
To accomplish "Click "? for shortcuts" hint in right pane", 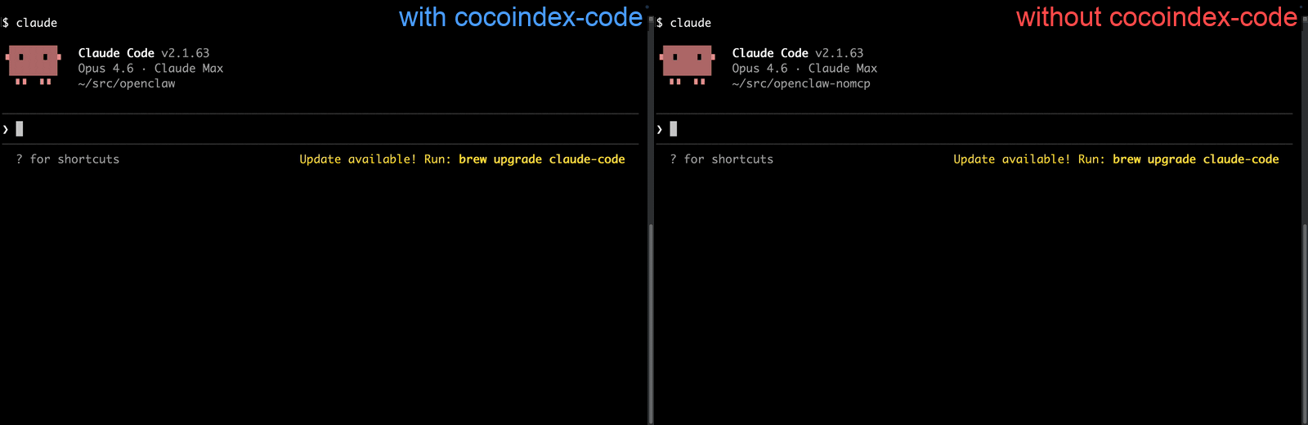I will click(x=722, y=159).
